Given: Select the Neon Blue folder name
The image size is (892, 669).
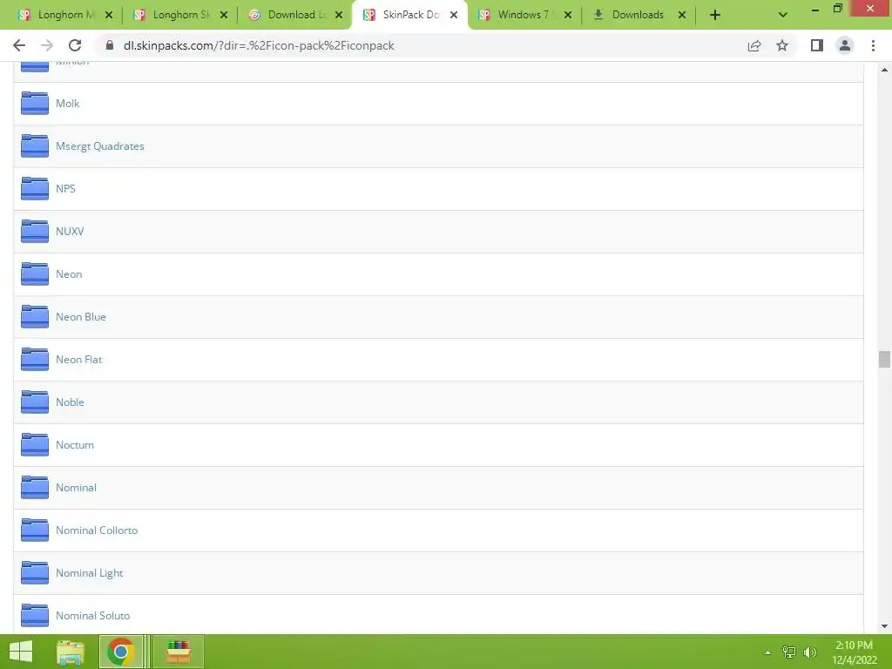Looking at the screenshot, I should pos(81,317).
